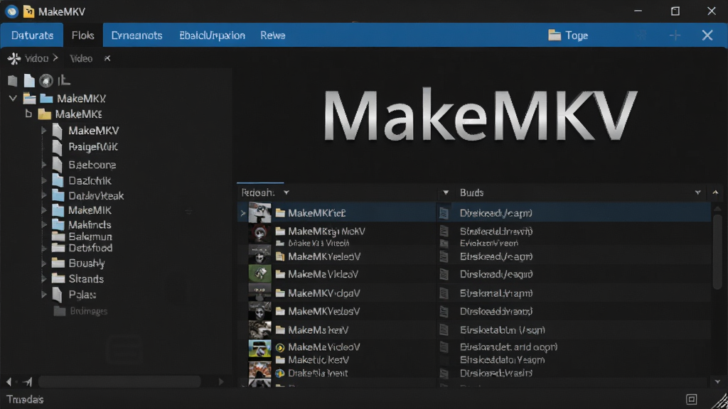Click the white document toolbar icon
The width and height of the screenshot is (728, 409).
coord(29,81)
